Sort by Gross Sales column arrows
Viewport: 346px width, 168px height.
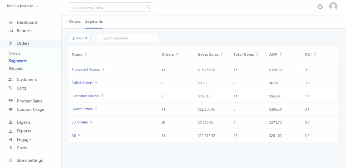click(x=222, y=55)
